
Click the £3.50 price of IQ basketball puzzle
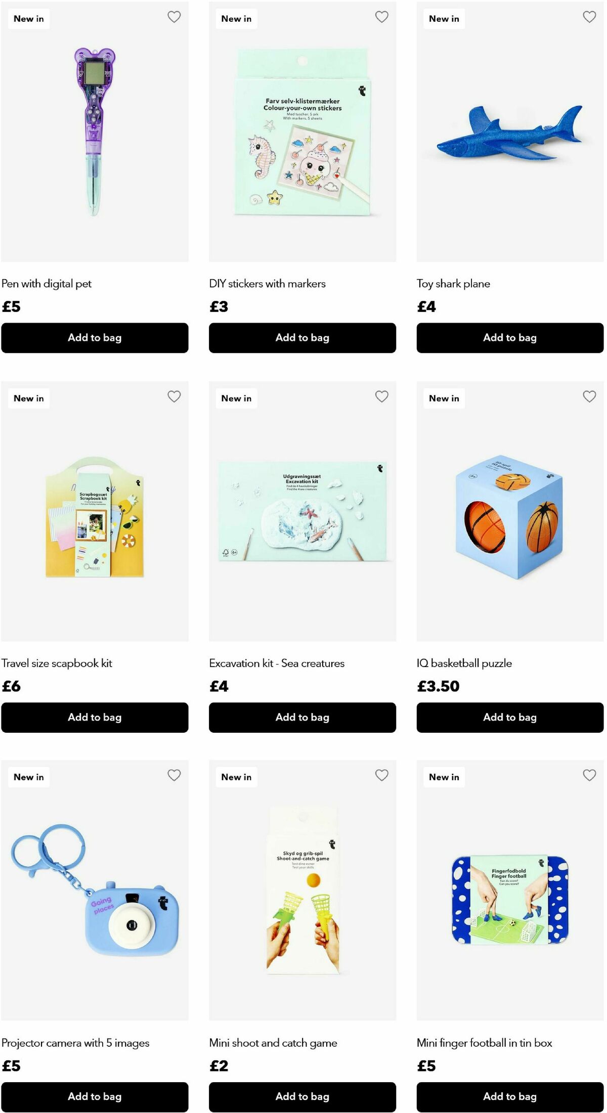[438, 686]
